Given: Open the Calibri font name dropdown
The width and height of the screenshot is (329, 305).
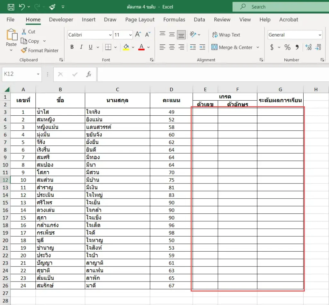Looking at the screenshot, I should click(90, 35).
